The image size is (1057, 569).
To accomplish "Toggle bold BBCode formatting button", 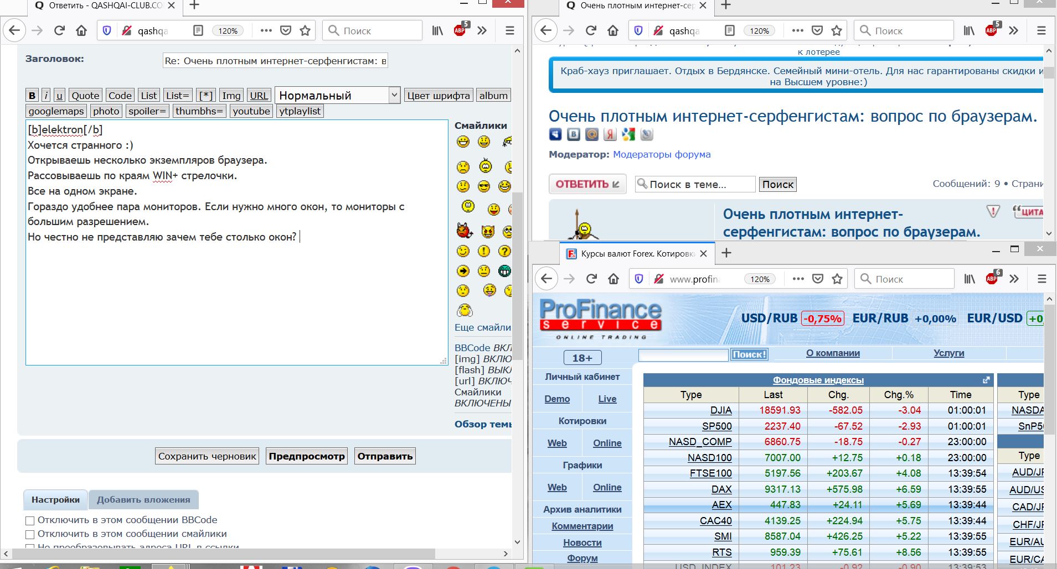I will pyautogui.click(x=32, y=96).
